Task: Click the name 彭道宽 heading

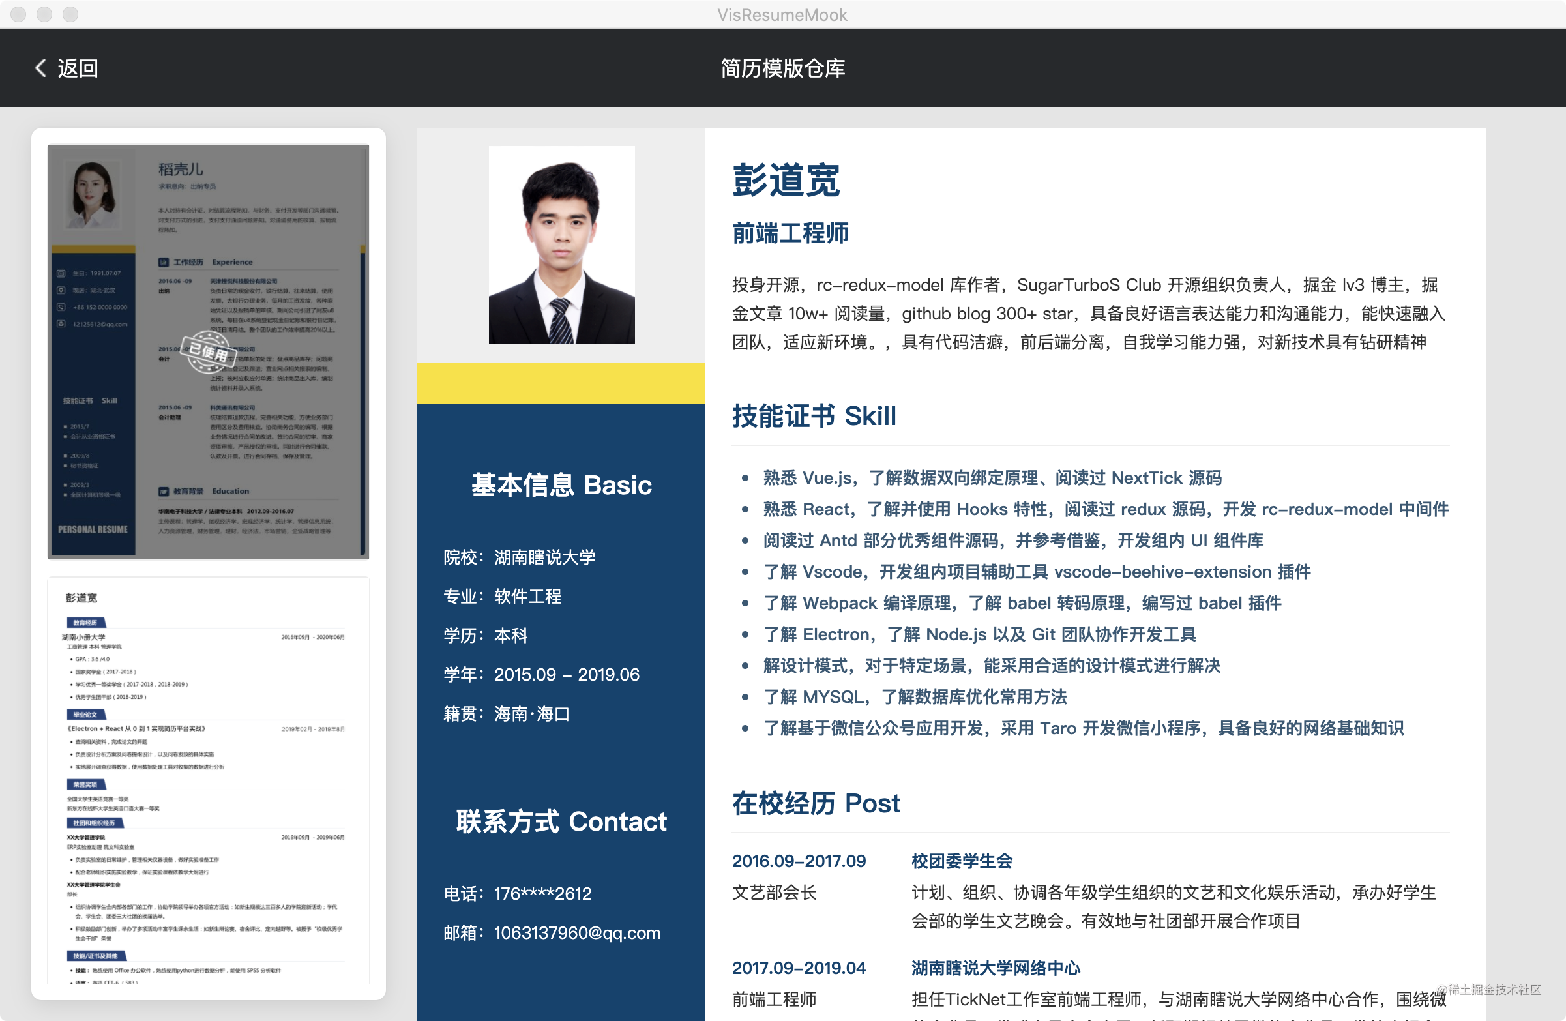Action: coord(786,179)
